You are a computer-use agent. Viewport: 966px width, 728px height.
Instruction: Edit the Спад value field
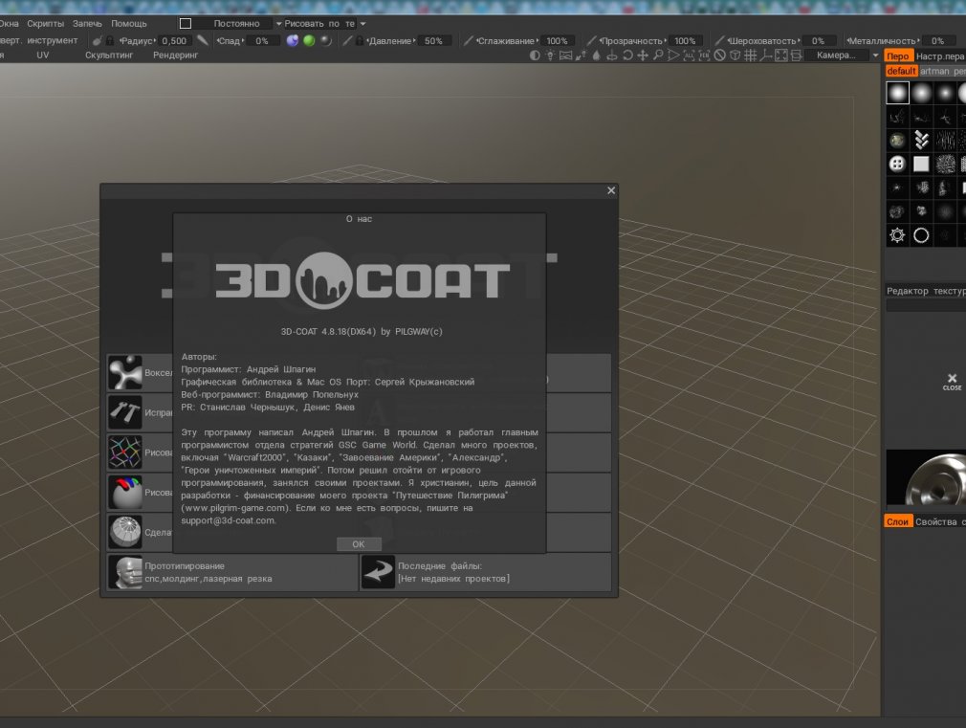(262, 41)
